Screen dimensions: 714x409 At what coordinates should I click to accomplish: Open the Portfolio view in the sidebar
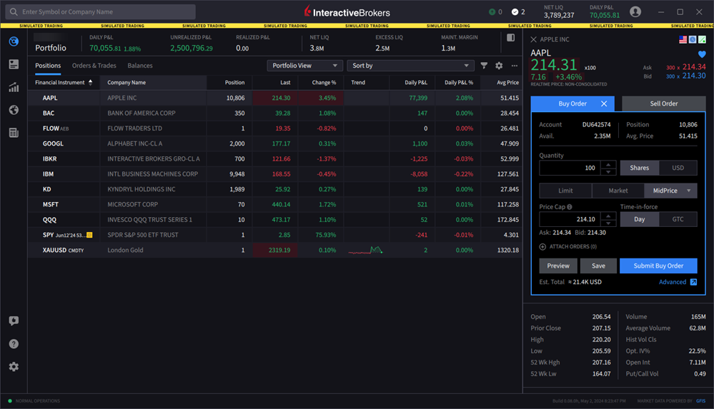tap(14, 41)
